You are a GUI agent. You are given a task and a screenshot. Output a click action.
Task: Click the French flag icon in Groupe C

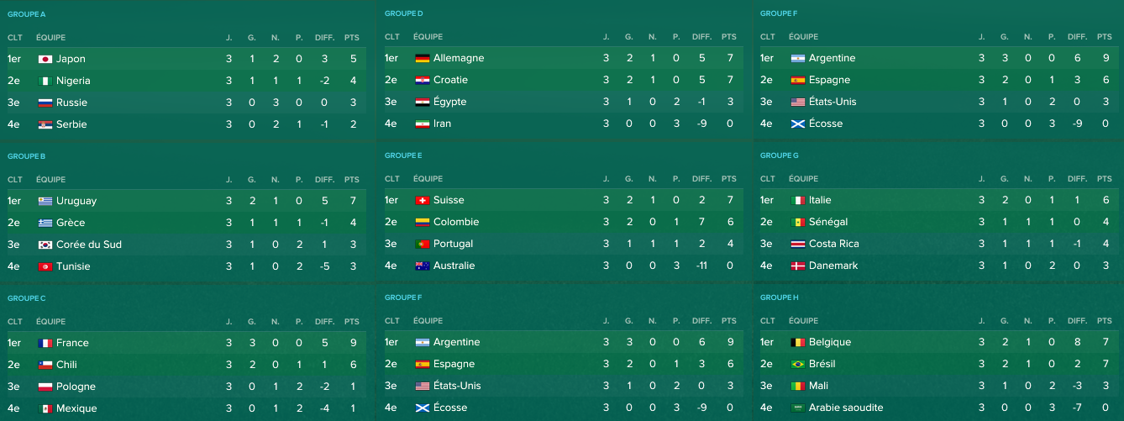(x=45, y=343)
